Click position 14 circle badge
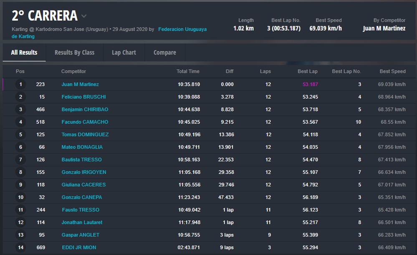The image size is (417, 255). (x=20, y=247)
